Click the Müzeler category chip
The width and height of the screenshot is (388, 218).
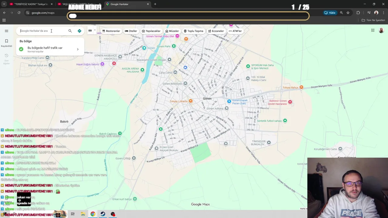(x=172, y=31)
